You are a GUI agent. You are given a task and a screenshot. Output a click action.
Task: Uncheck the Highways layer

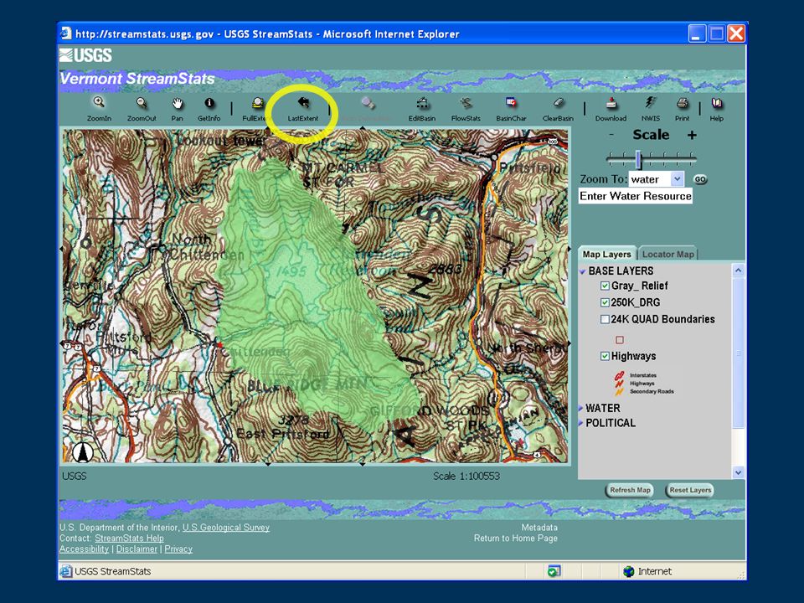(605, 356)
